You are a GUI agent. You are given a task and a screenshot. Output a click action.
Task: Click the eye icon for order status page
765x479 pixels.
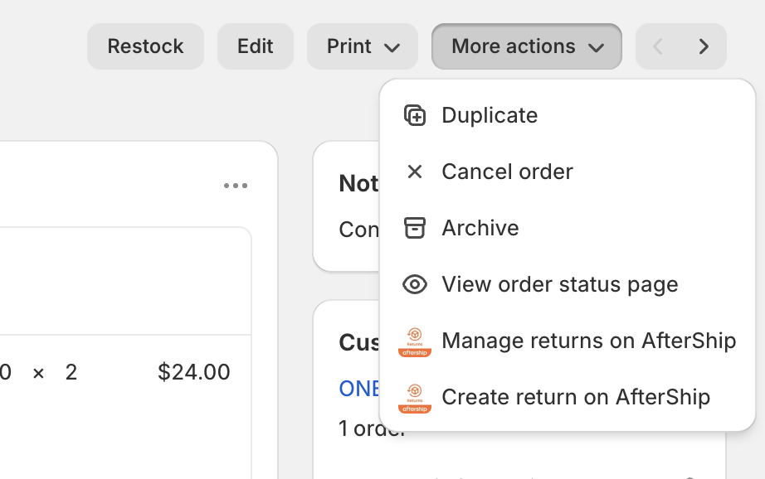click(414, 284)
